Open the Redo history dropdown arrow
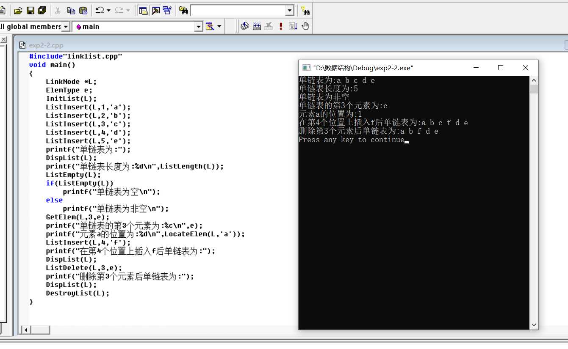 [128, 11]
